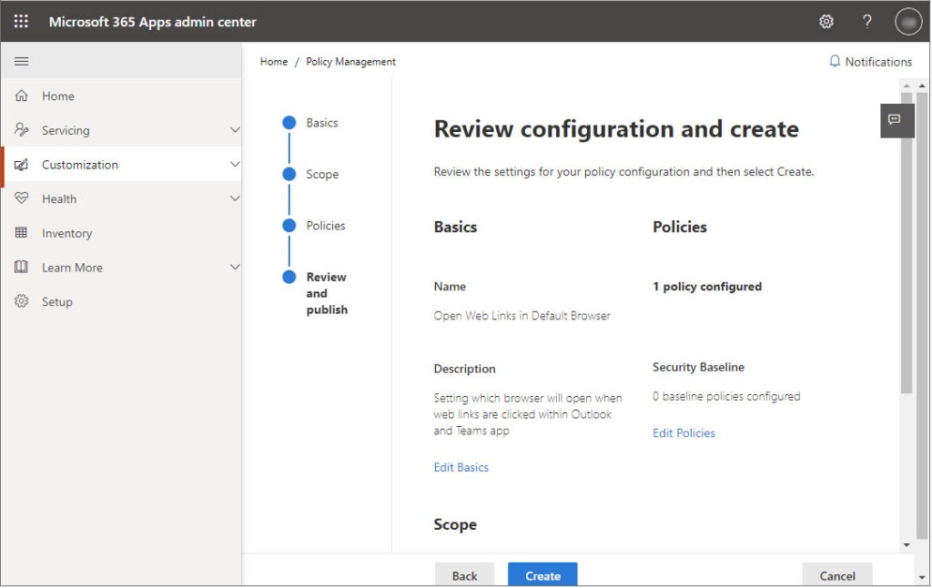Screen dimensions: 932x588
Task: Select Review and publish step label
Action: pyautogui.click(x=327, y=293)
